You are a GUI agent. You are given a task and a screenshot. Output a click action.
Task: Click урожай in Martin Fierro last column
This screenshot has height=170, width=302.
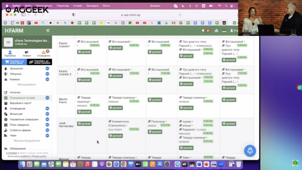(229, 100)
